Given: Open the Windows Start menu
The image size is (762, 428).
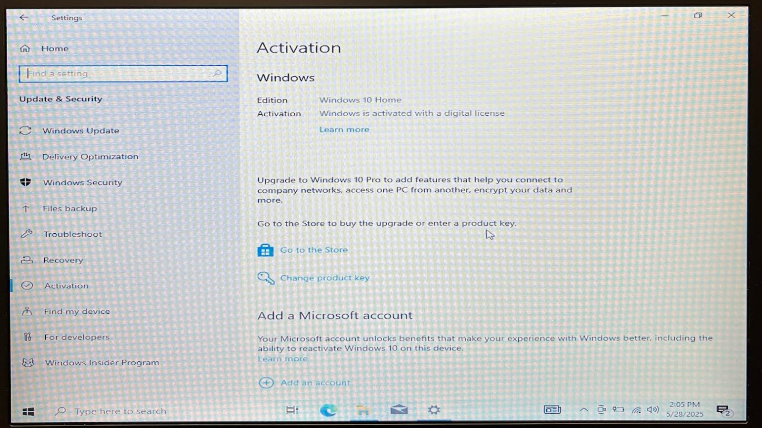Looking at the screenshot, I should coord(28,412).
